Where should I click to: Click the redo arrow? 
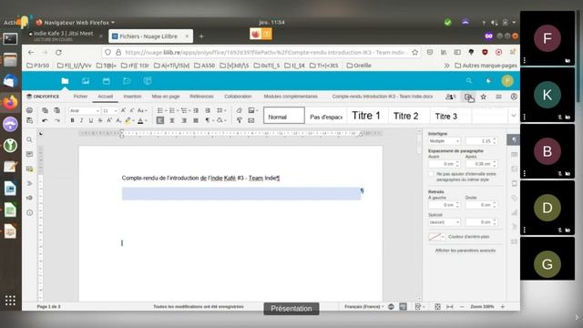click(56, 120)
